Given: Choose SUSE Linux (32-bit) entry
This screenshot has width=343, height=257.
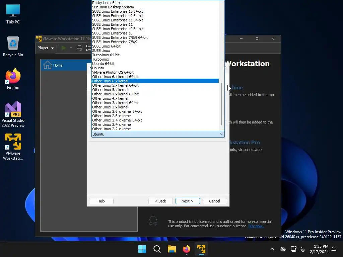Looking at the screenshot, I should [155, 51].
